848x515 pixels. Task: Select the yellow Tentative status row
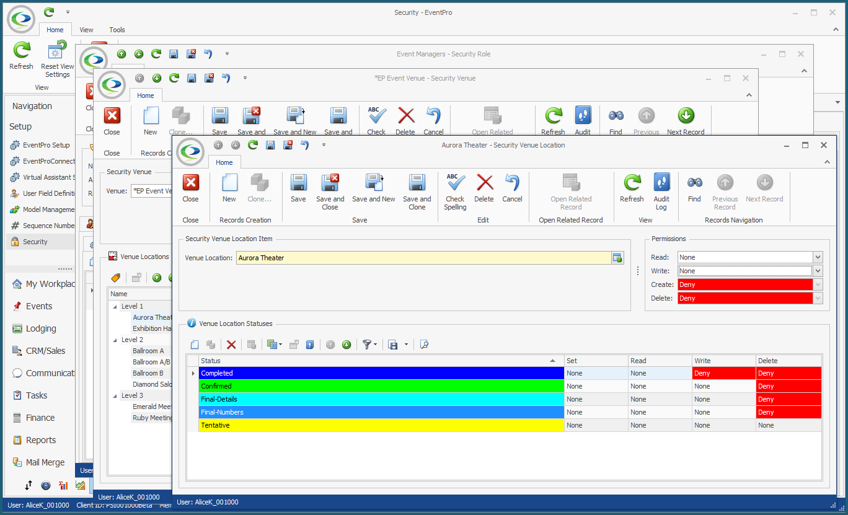pyautogui.click(x=381, y=425)
